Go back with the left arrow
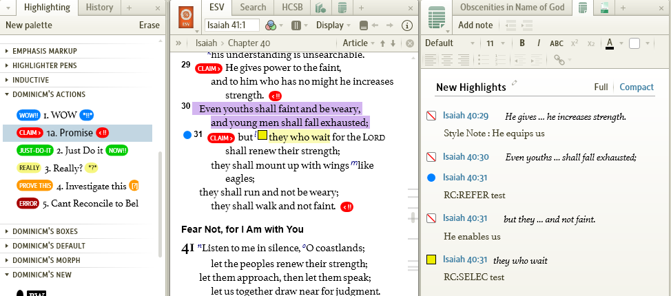Viewport: 671px width, 296px height. pos(375,25)
